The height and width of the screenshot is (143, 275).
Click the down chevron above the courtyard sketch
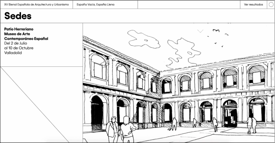[200, 31]
